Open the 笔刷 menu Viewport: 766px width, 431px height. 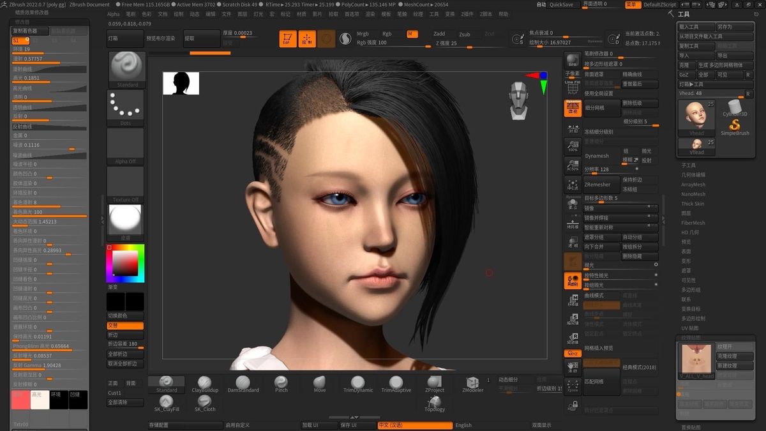pyautogui.click(x=131, y=13)
